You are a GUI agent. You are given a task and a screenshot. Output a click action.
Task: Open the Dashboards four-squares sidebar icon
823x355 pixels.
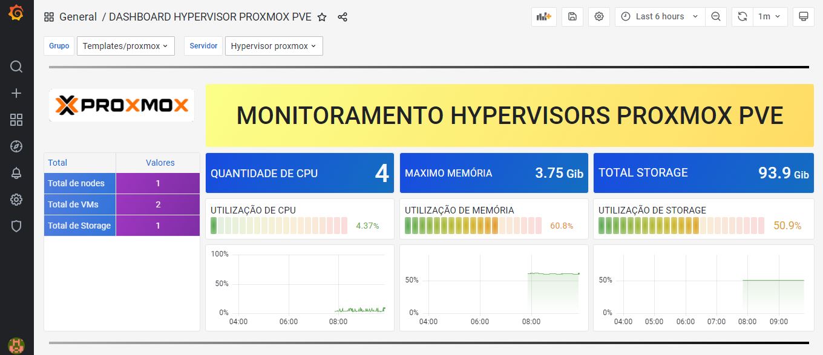coord(16,120)
